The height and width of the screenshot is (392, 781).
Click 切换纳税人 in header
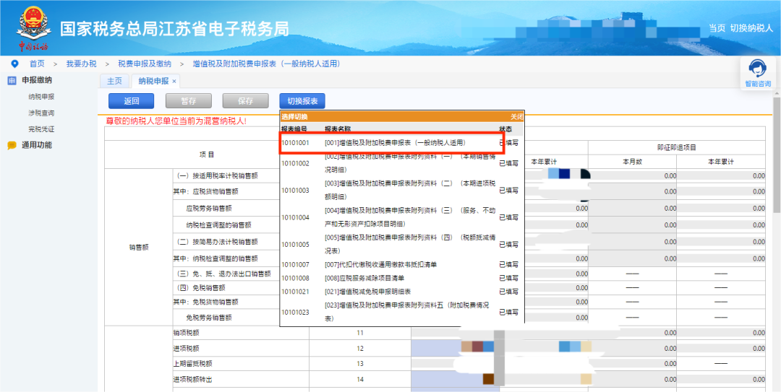coord(751,28)
